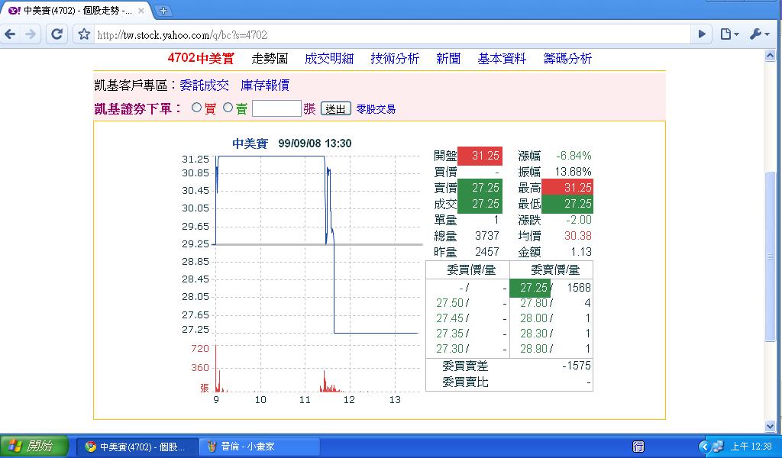Click the 漲跌 -2.00 value
This screenshot has width=782, height=458.
point(579,220)
